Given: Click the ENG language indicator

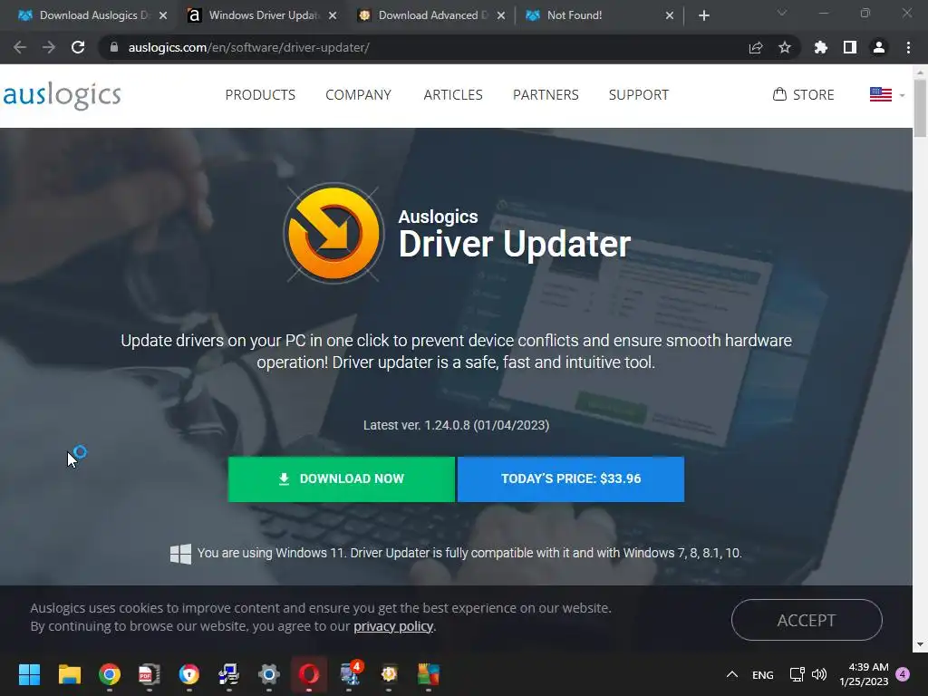Looking at the screenshot, I should coord(762,675).
